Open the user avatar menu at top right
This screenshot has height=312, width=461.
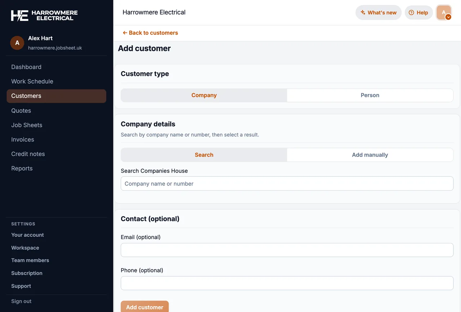point(444,13)
